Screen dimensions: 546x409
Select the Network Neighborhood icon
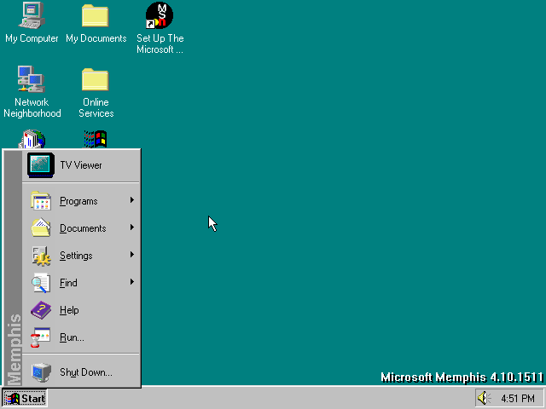[x=32, y=79]
